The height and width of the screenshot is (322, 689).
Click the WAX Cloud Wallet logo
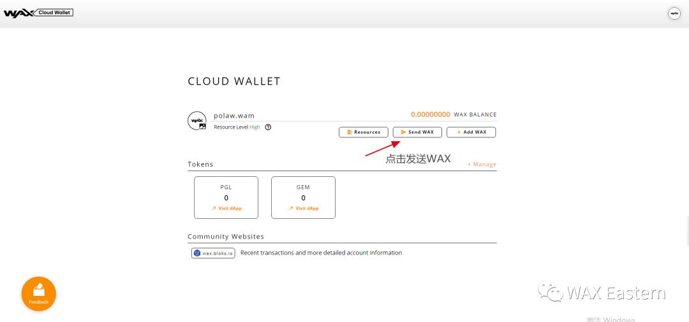click(x=38, y=13)
